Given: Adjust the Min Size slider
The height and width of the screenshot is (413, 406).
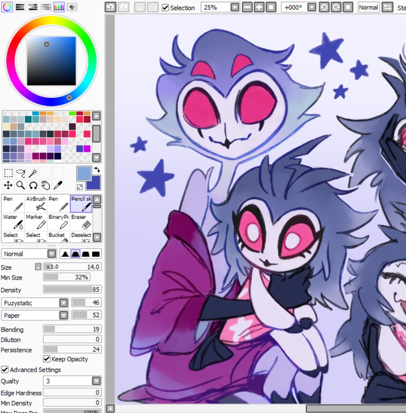Looking at the screenshot, I should coord(66,277).
